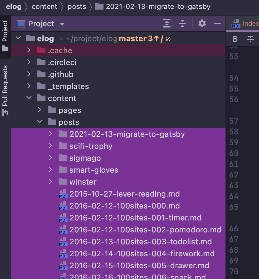259x279 pixels.
Task: Select 2015-10-27-lever-reading.md file
Action: coord(124,194)
